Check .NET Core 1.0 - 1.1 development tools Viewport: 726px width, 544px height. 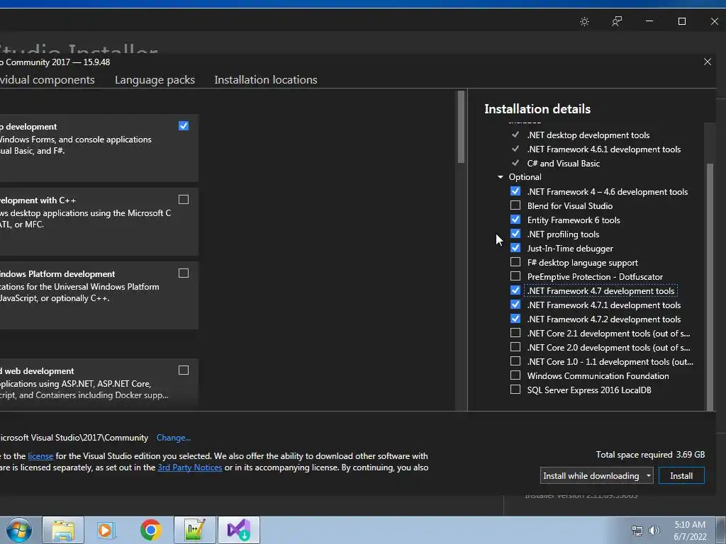tap(515, 361)
